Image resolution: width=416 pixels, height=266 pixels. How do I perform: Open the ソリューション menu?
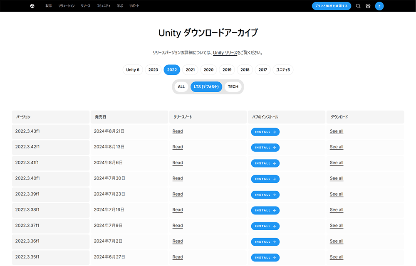click(x=66, y=6)
